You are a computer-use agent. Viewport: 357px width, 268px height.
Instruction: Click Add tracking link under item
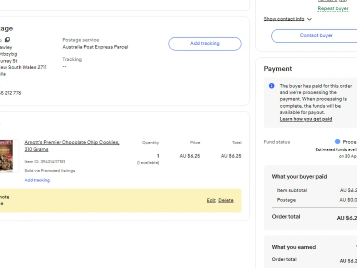click(x=37, y=180)
